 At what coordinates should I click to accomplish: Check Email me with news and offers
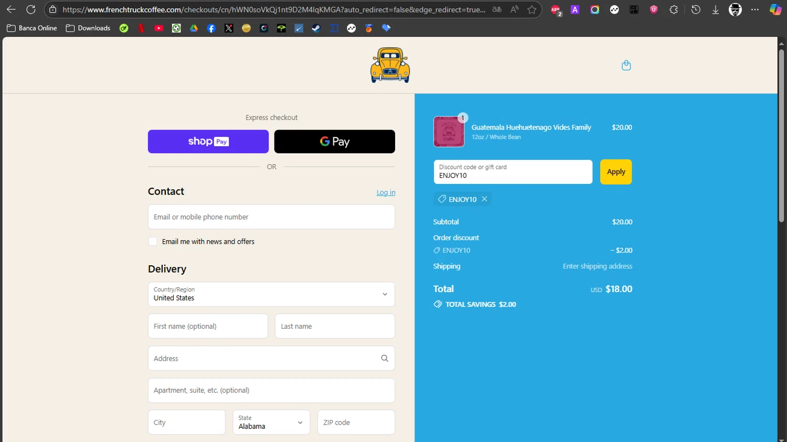click(x=153, y=241)
